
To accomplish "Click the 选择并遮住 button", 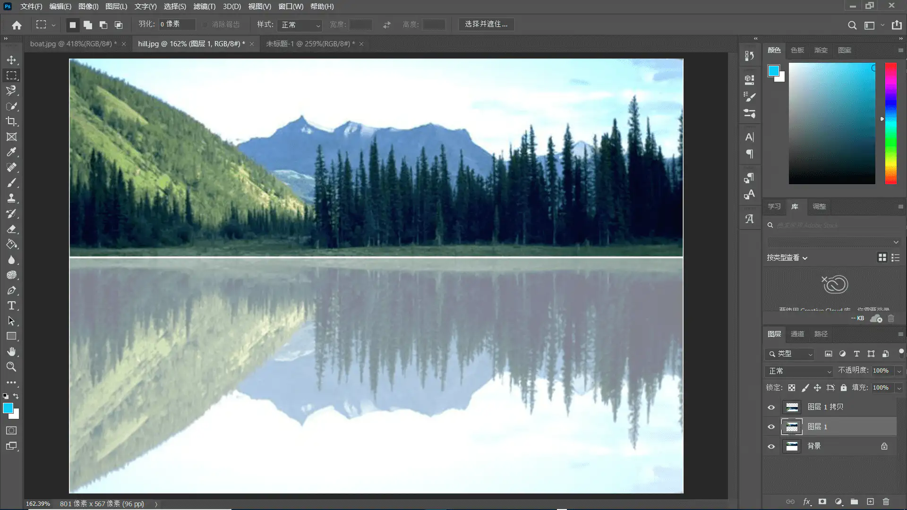I will (486, 24).
